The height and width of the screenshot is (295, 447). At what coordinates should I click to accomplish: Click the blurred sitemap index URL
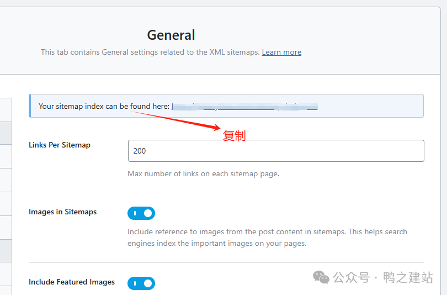(x=244, y=106)
